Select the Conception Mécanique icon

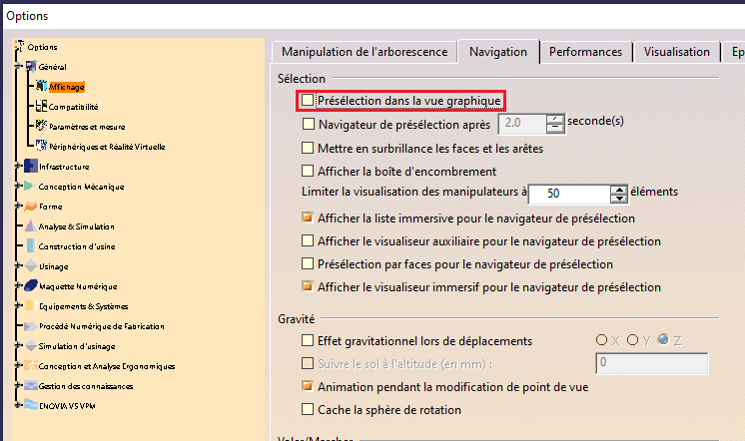pos(30,187)
